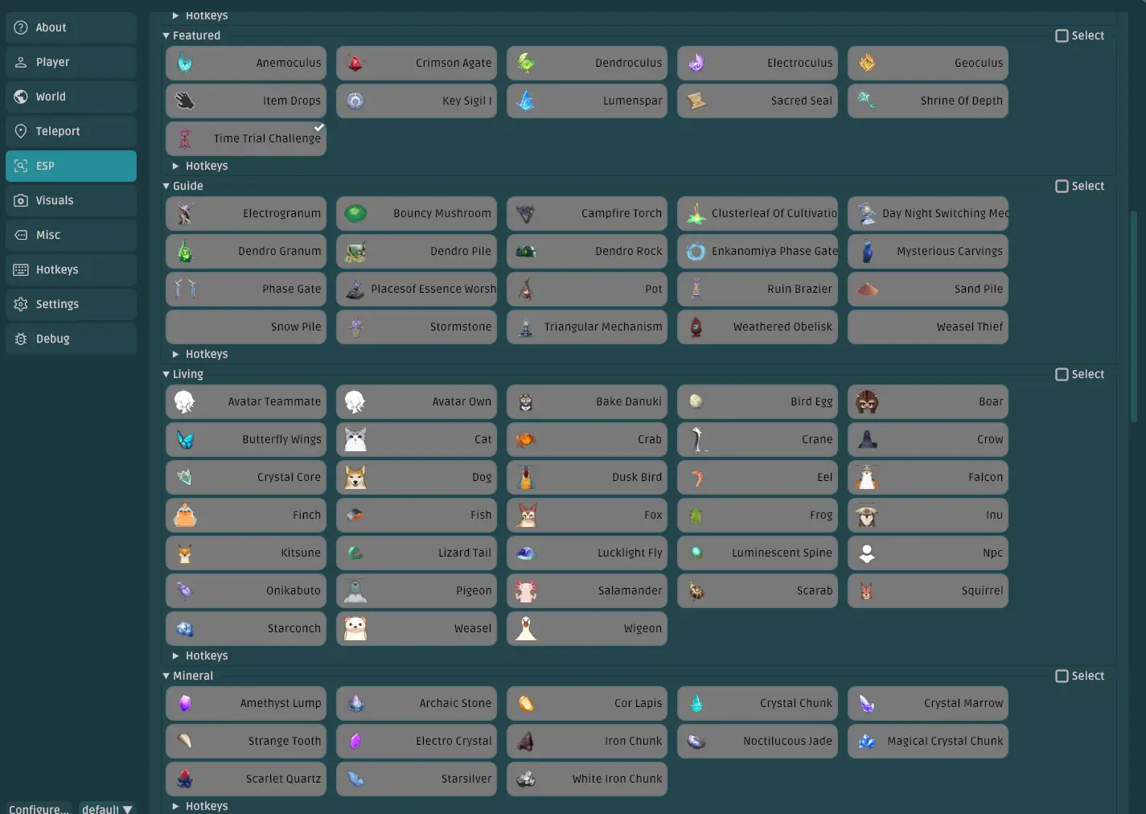Open the Debug page

(71, 339)
